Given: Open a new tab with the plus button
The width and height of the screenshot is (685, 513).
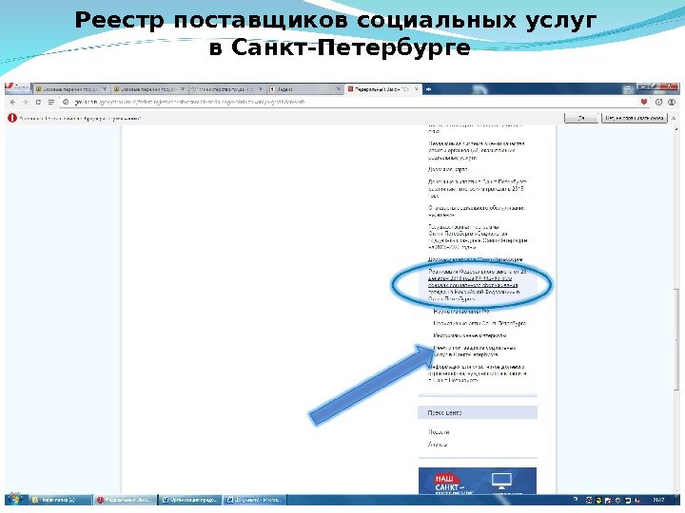Looking at the screenshot, I should (x=428, y=89).
